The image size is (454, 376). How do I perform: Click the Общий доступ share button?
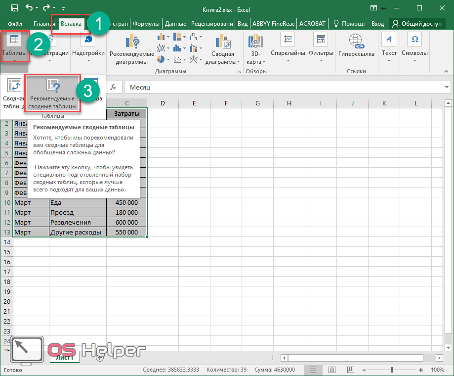coord(417,23)
